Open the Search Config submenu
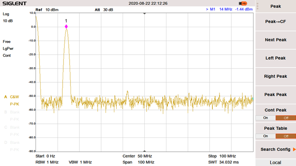The width and height of the screenshot is (296, 166). pyautogui.click(x=276, y=149)
